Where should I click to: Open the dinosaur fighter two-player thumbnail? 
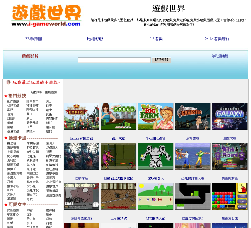[193, 156]
